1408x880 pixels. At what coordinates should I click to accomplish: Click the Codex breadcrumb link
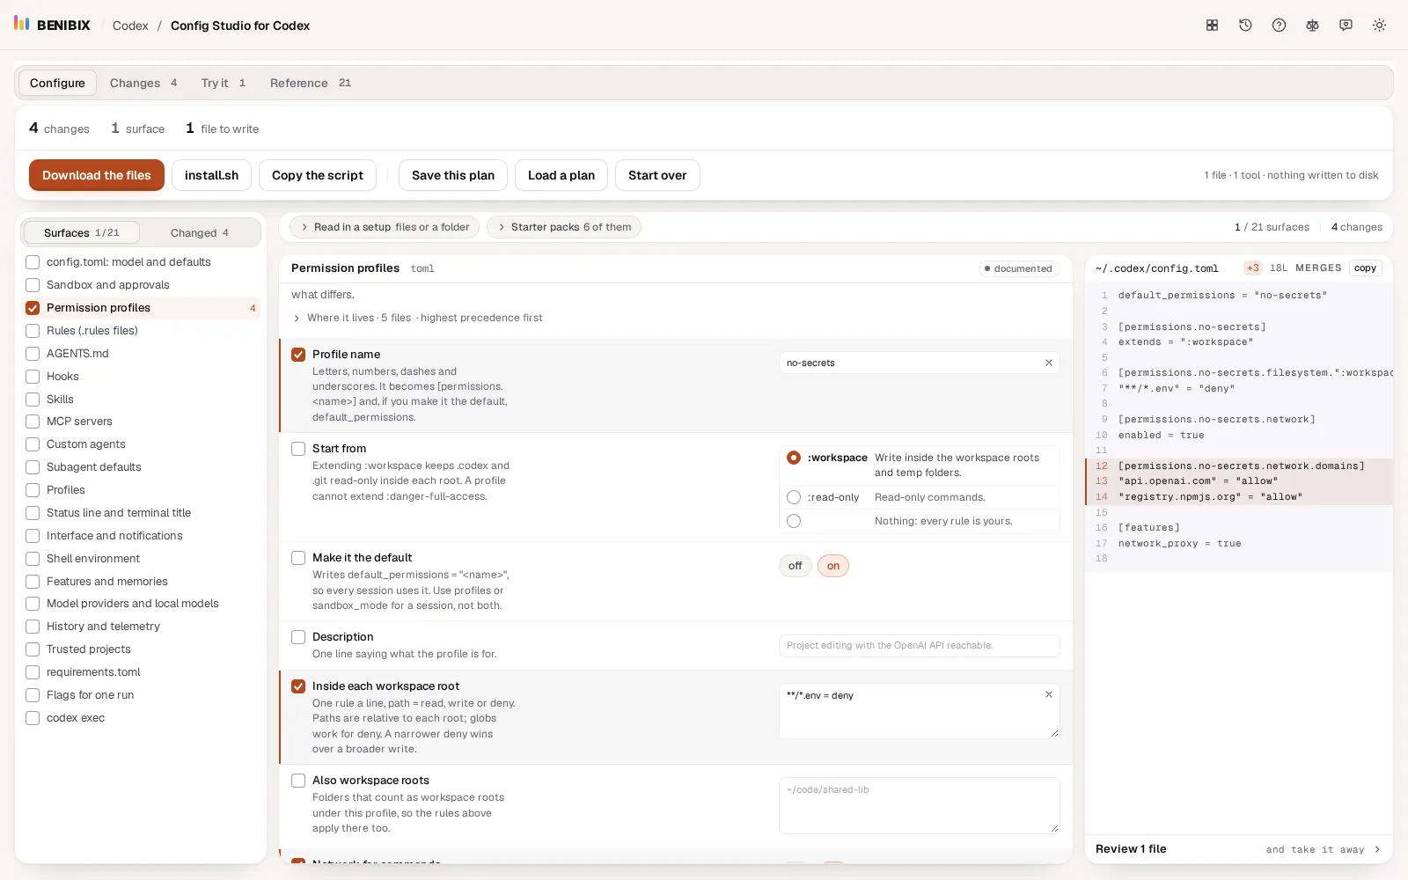click(x=130, y=26)
